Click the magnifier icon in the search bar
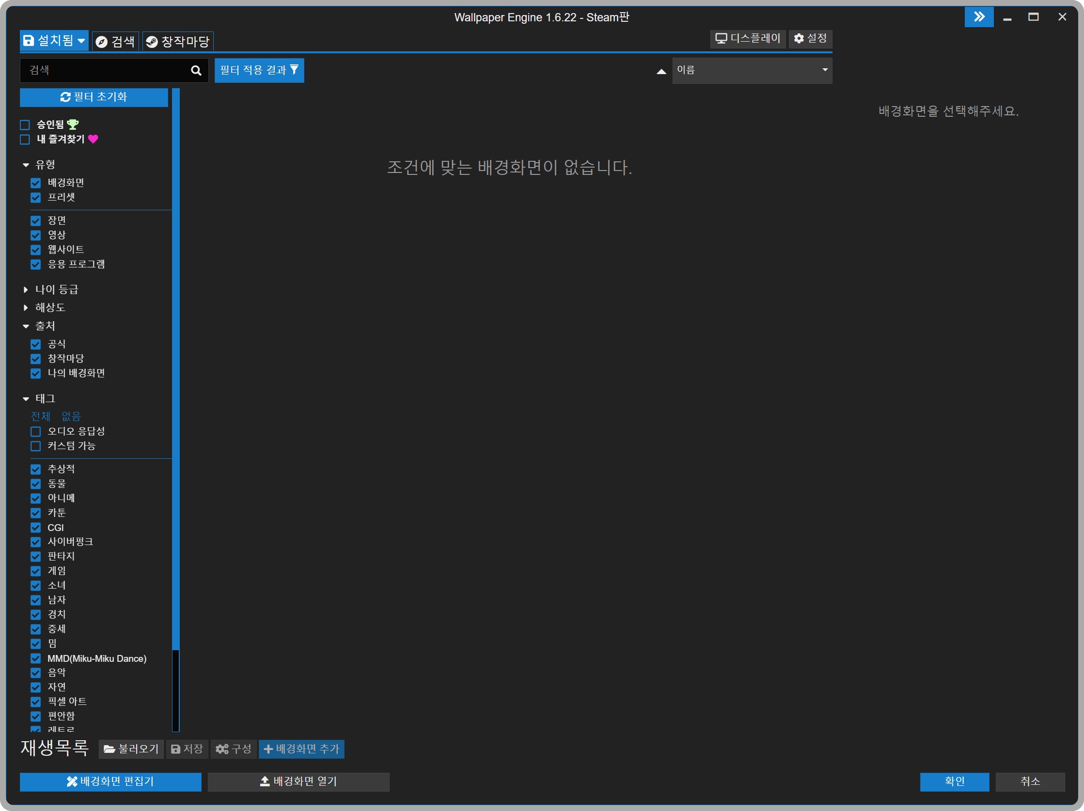 point(196,70)
